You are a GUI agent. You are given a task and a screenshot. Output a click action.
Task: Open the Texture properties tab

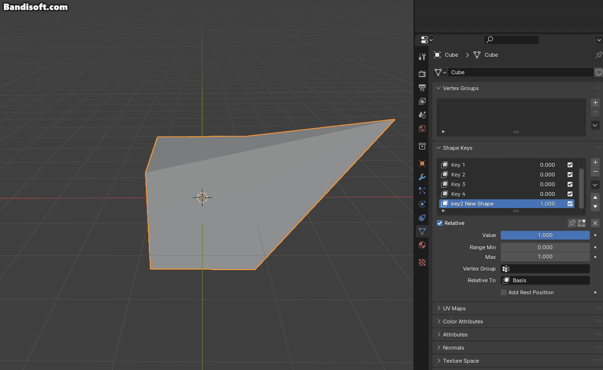tap(422, 262)
